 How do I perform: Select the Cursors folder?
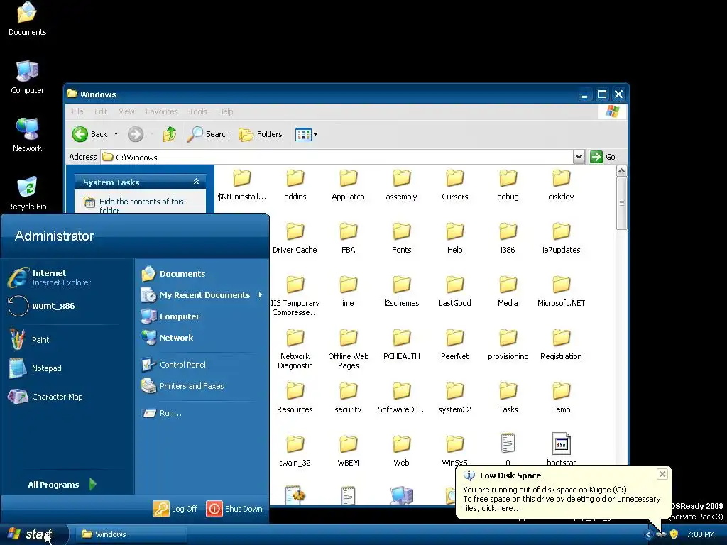coord(455,185)
